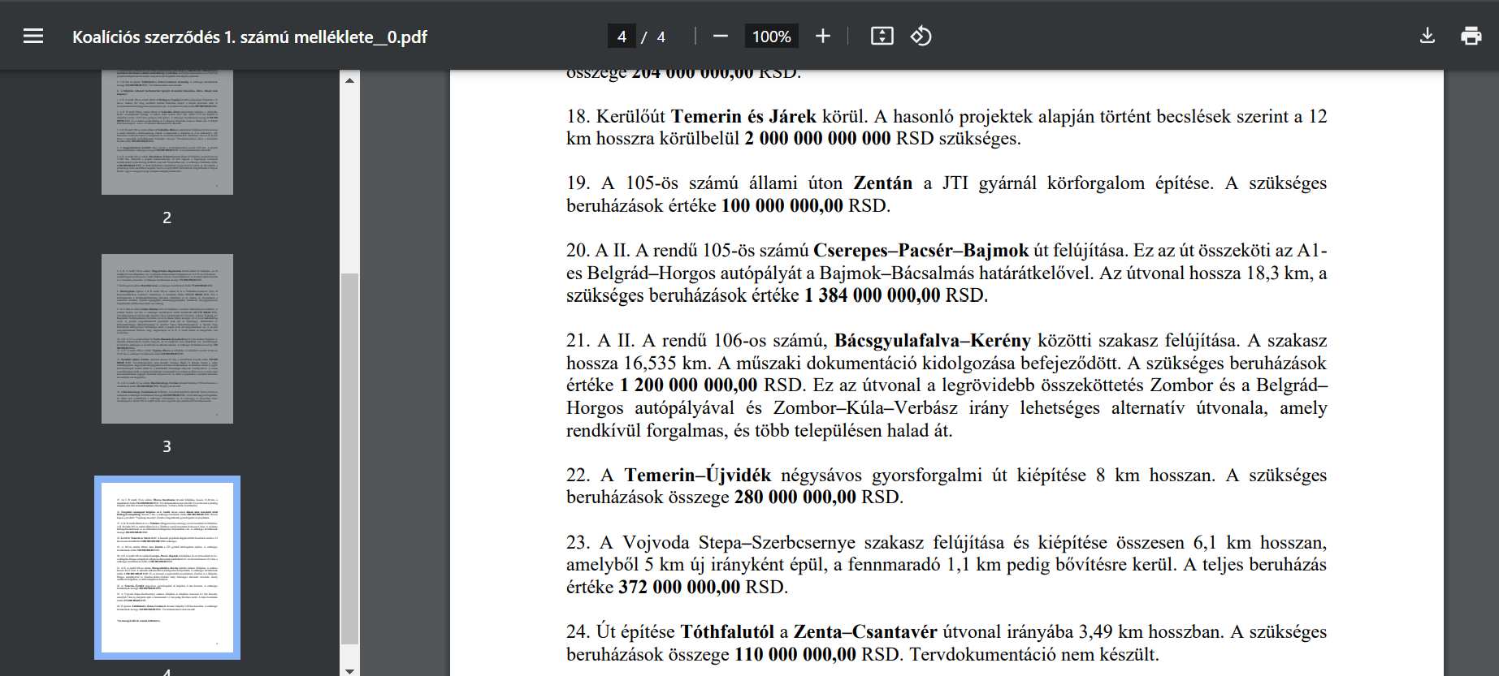
Task: Click the zoom out minus button
Action: tap(720, 37)
